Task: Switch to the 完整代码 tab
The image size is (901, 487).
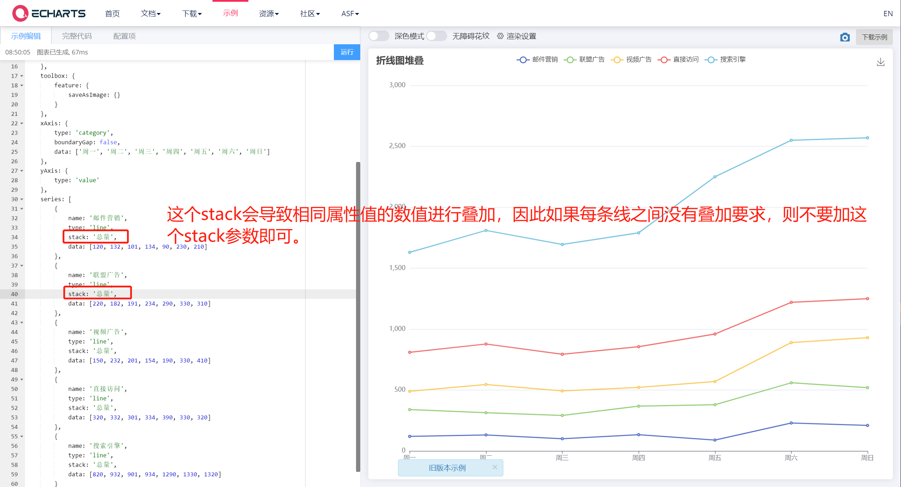Action: pos(77,36)
